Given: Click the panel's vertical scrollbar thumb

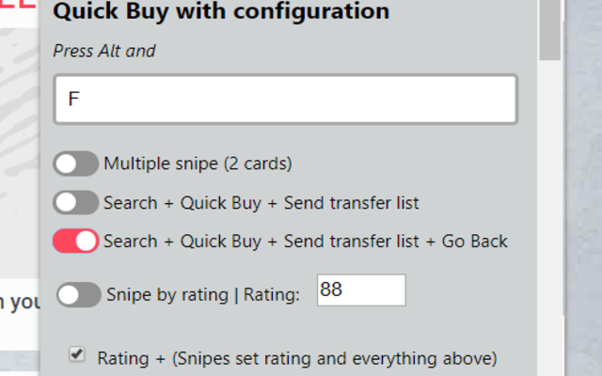Looking at the screenshot, I should point(549,28).
